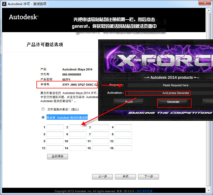This screenshot has width=213, height=195.
Task: Click the scrollbar up arrow
Action: (x=208, y=10)
